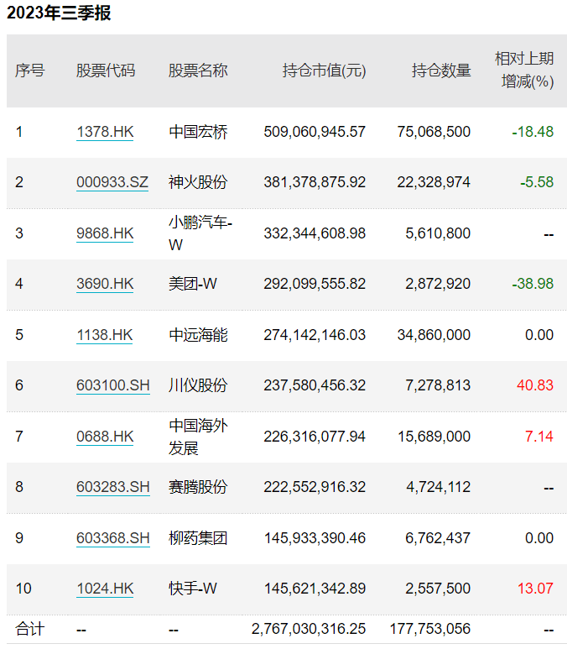Open stock code link 000933.SZ
This screenshot has height=649, width=567.
tap(112, 182)
